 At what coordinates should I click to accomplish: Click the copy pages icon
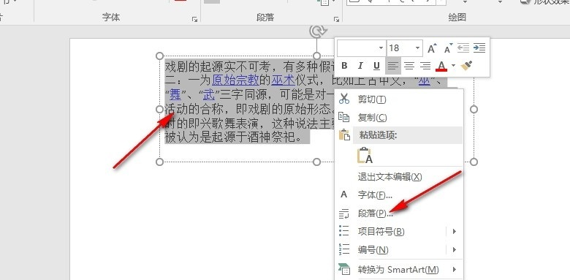coord(344,117)
